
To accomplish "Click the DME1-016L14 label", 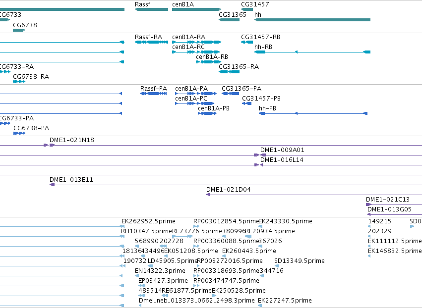I will point(282,160).
